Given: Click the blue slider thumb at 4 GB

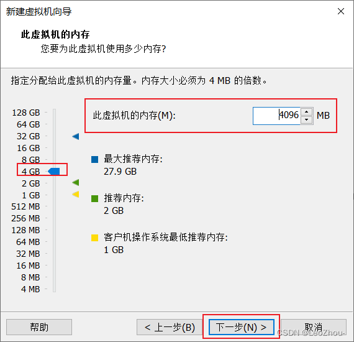Looking at the screenshot, I should click(x=54, y=172).
